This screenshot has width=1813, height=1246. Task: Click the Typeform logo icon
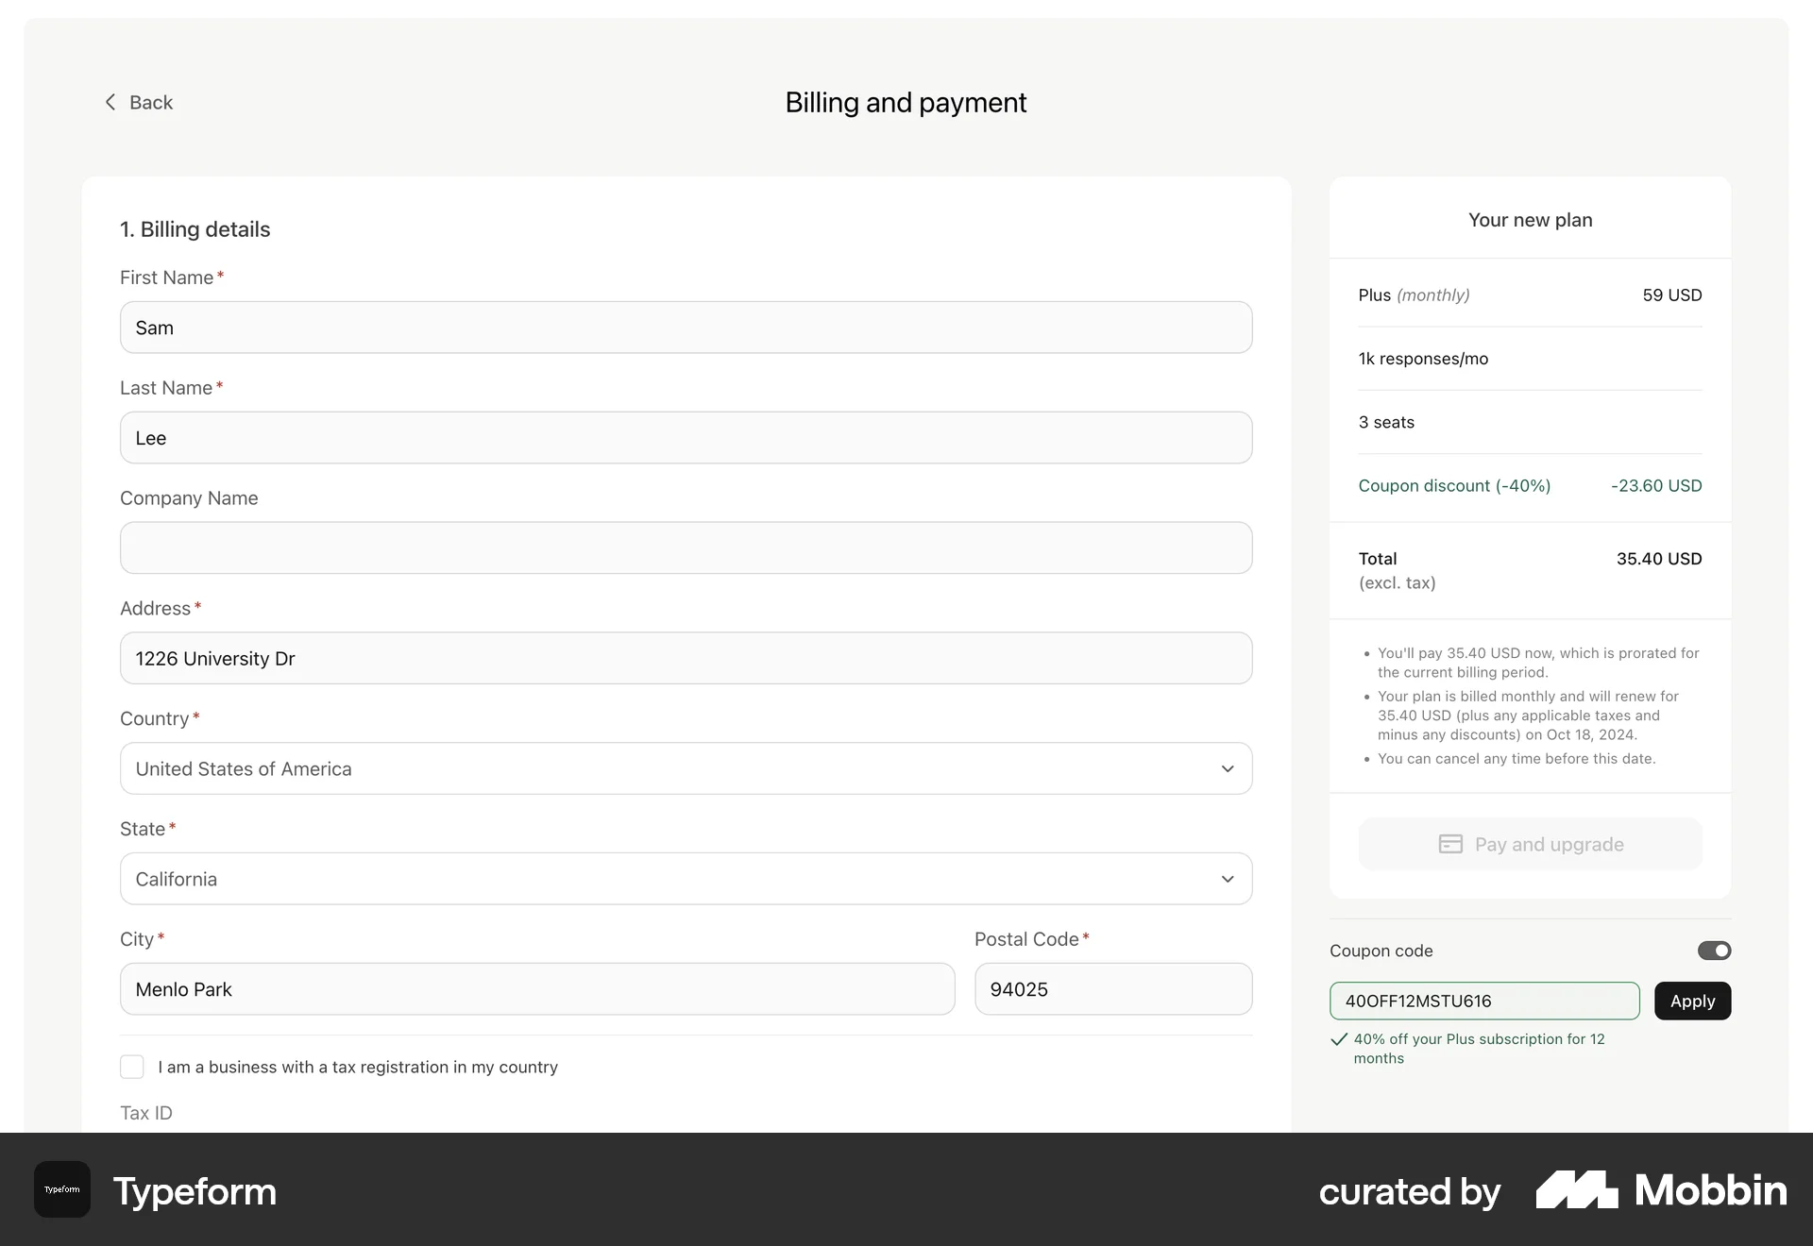pos(60,1189)
